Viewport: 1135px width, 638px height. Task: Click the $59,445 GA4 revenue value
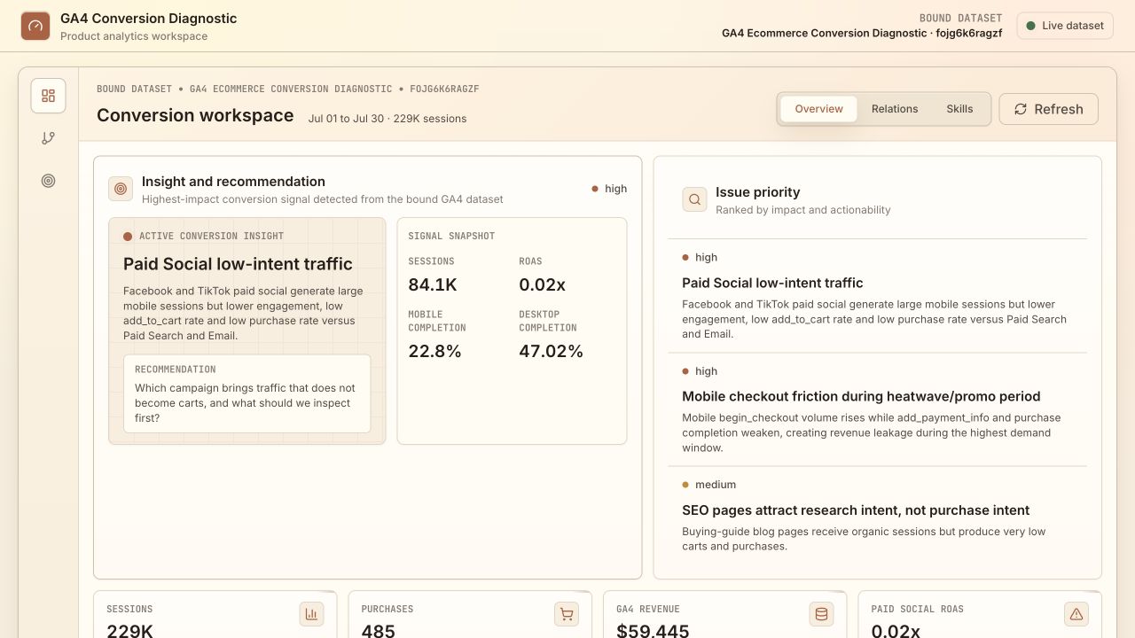[x=653, y=630]
